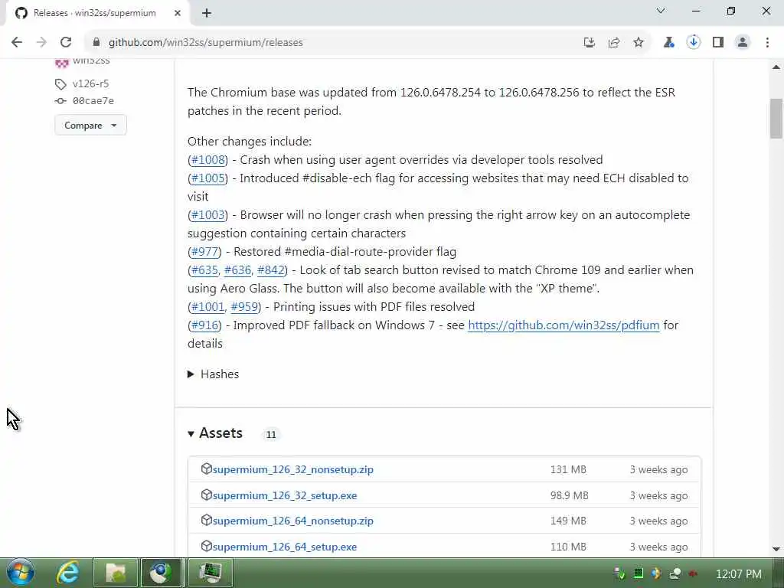The image size is (784, 588).
Task: Open the browser three-dot menu
Action: (x=767, y=43)
